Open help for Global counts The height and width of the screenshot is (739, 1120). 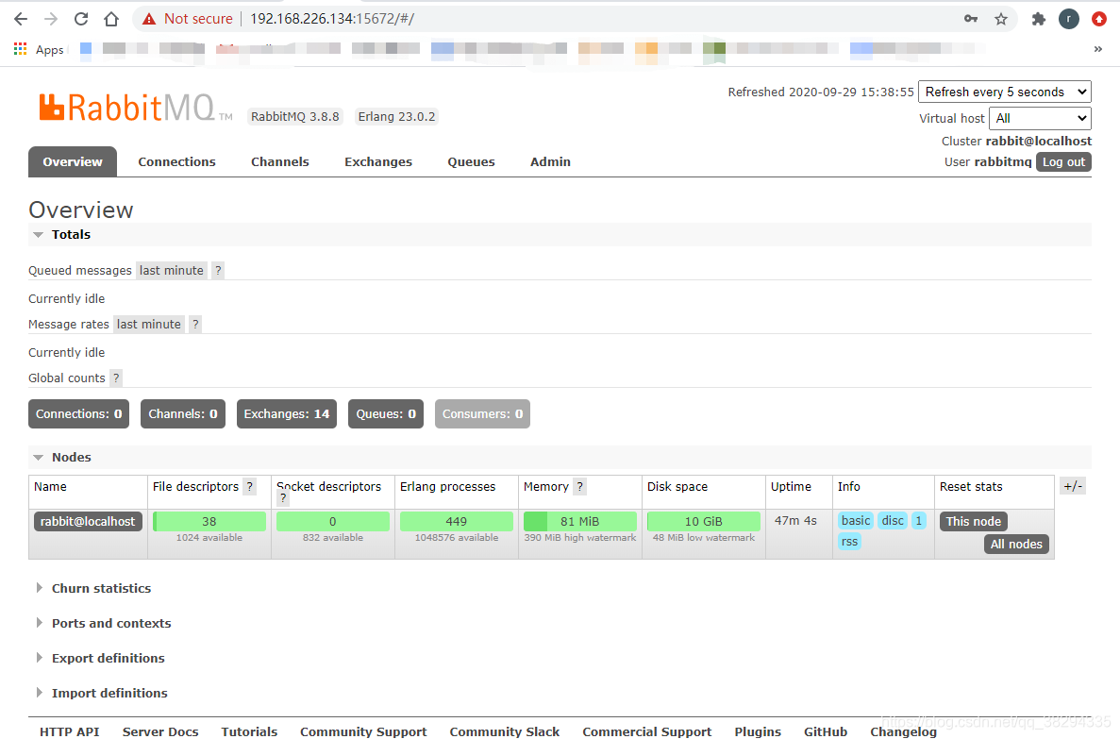[x=116, y=378]
